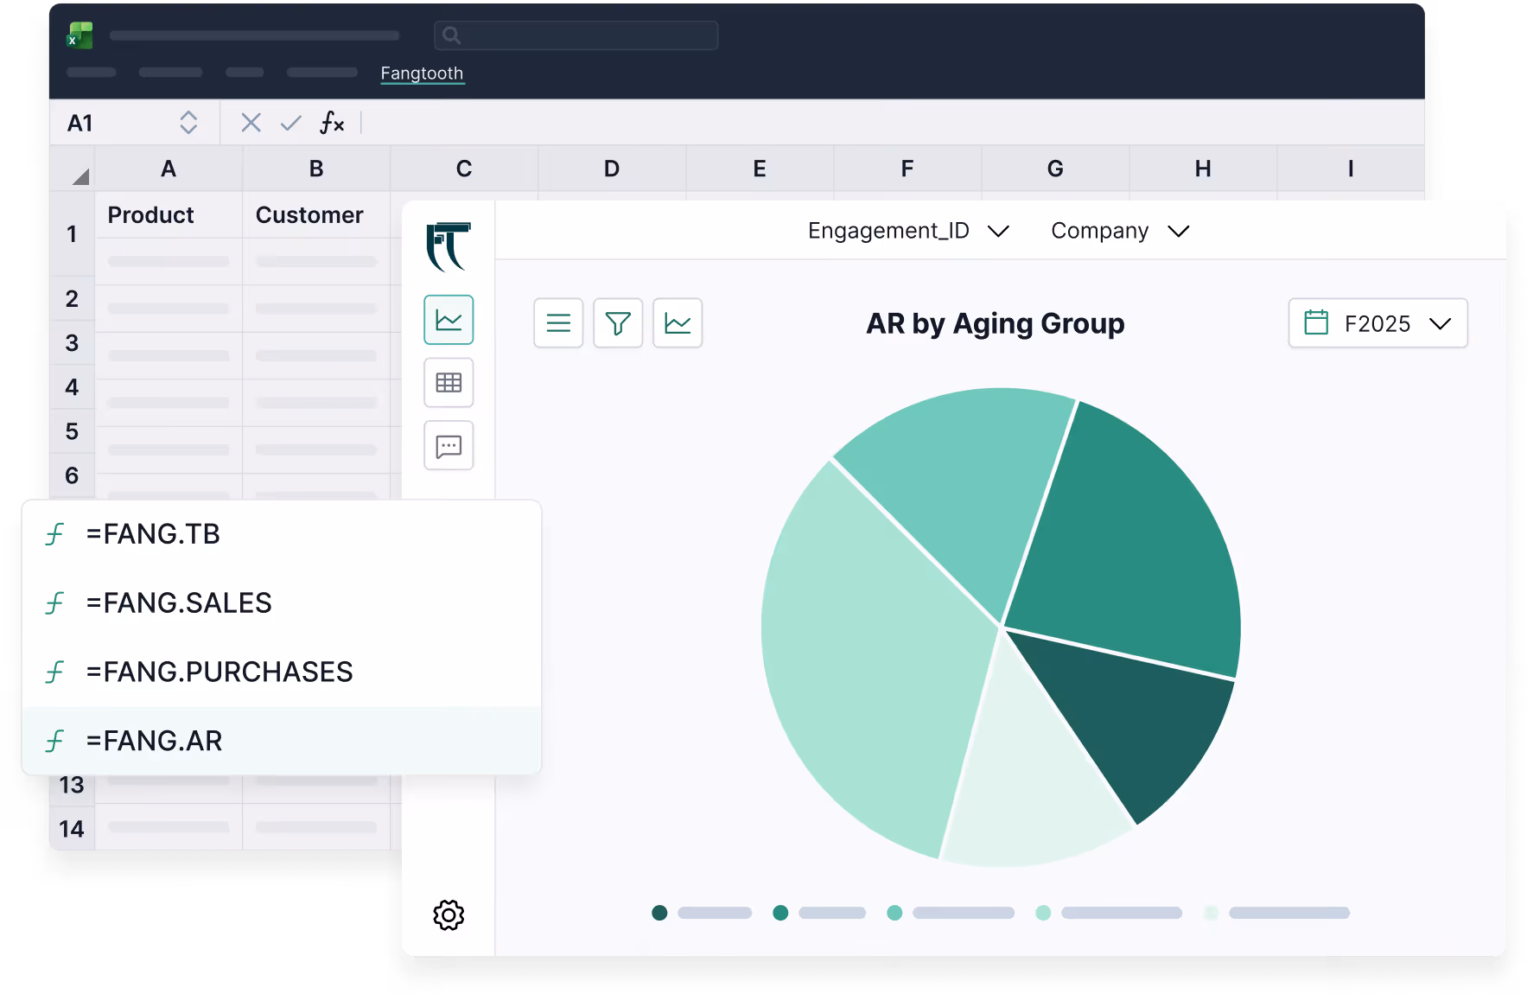Select column B header
The width and height of the screenshot is (1527, 994).
click(x=316, y=169)
